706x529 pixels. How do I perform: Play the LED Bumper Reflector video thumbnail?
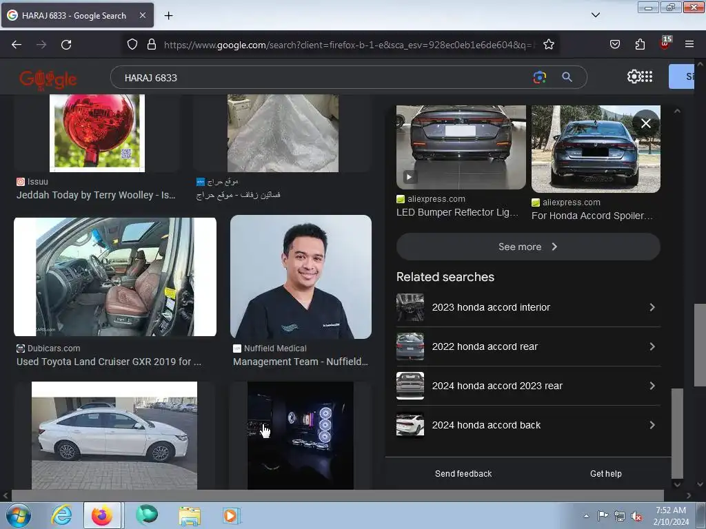pos(409,177)
